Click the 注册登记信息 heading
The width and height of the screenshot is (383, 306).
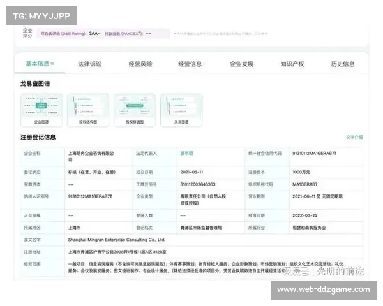click(38, 137)
